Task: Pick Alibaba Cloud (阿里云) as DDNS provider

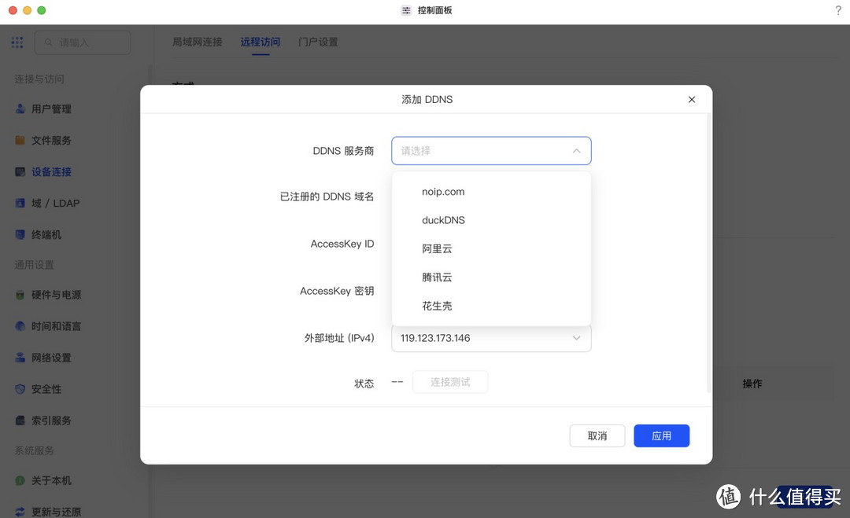Action: (x=437, y=249)
